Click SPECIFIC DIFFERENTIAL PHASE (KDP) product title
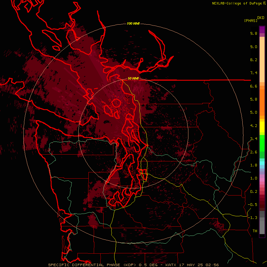This screenshot has height=267, width=267. (93, 265)
